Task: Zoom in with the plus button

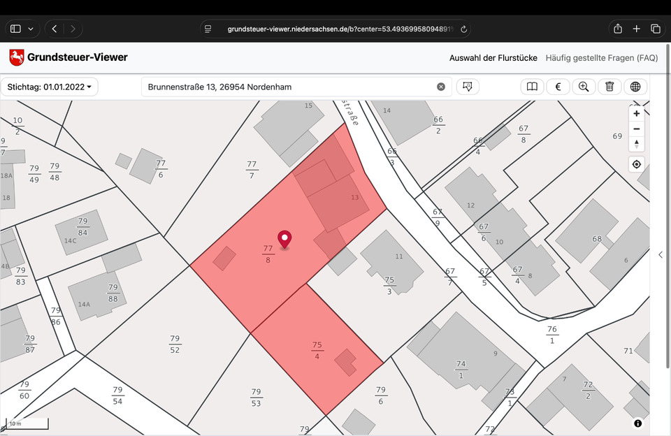Action: pos(637,113)
